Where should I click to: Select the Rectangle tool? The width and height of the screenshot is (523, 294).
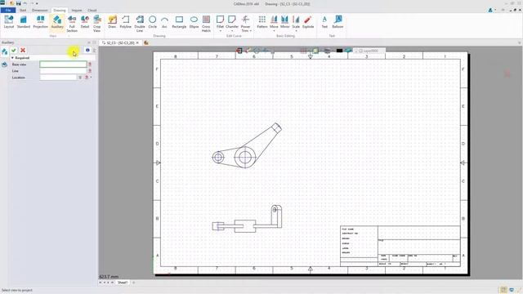tap(179, 22)
